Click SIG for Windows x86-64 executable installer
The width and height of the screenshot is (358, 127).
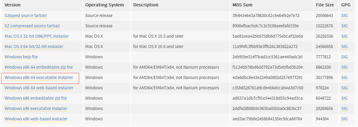(345, 77)
